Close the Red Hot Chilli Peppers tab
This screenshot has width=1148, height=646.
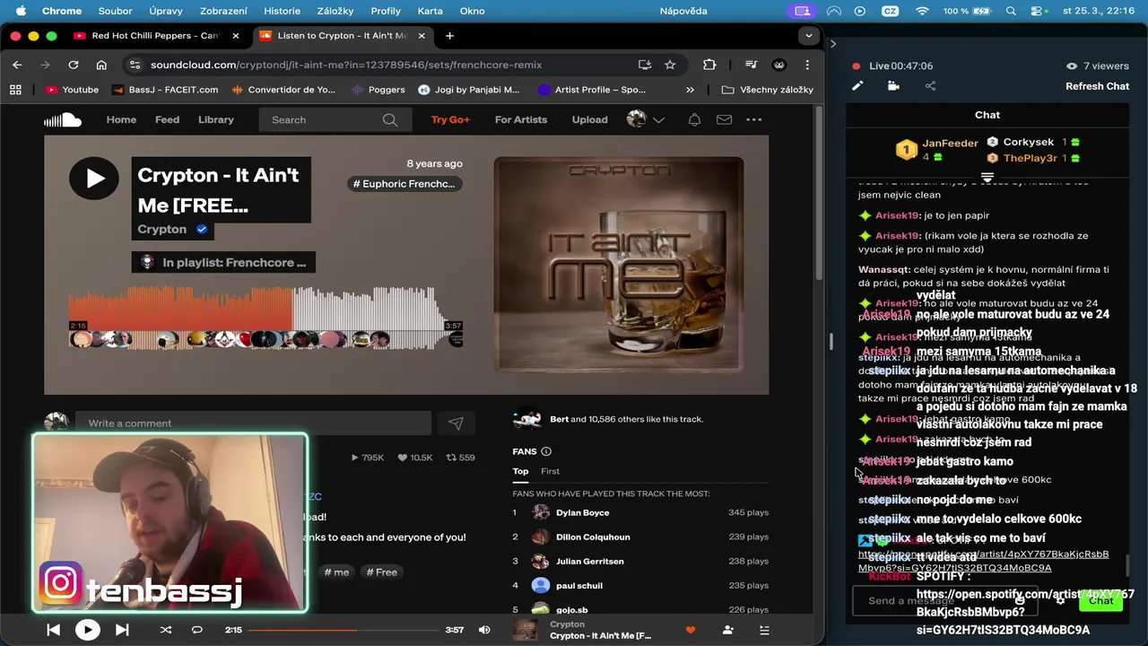pos(236,36)
